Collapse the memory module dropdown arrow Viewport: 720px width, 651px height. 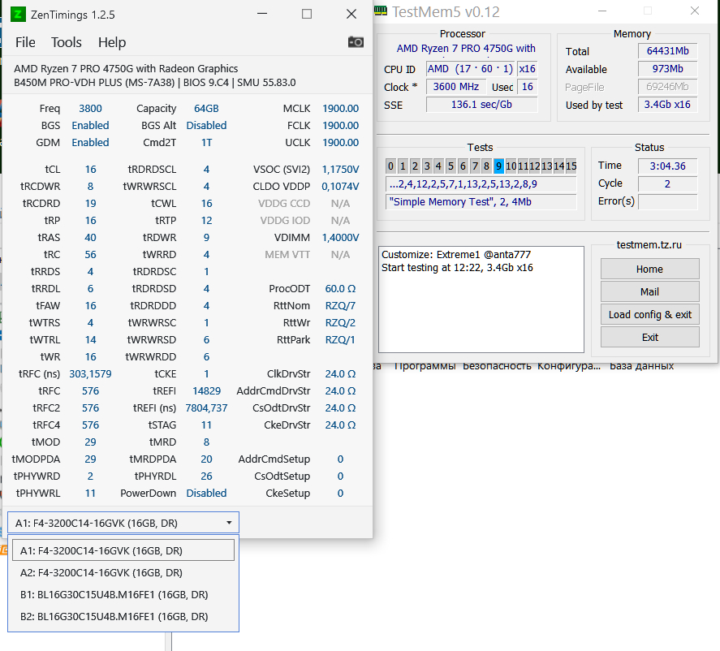point(229,523)
